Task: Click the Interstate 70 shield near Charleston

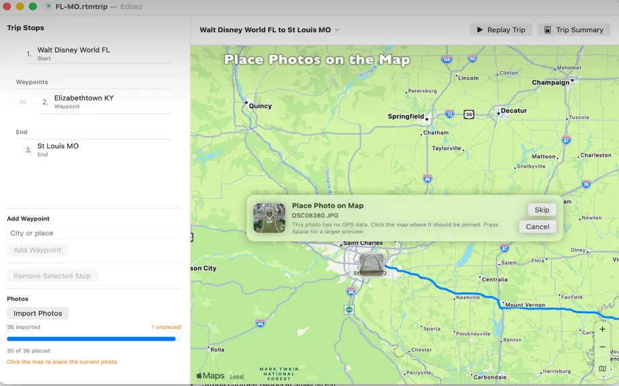Action: 586,184
